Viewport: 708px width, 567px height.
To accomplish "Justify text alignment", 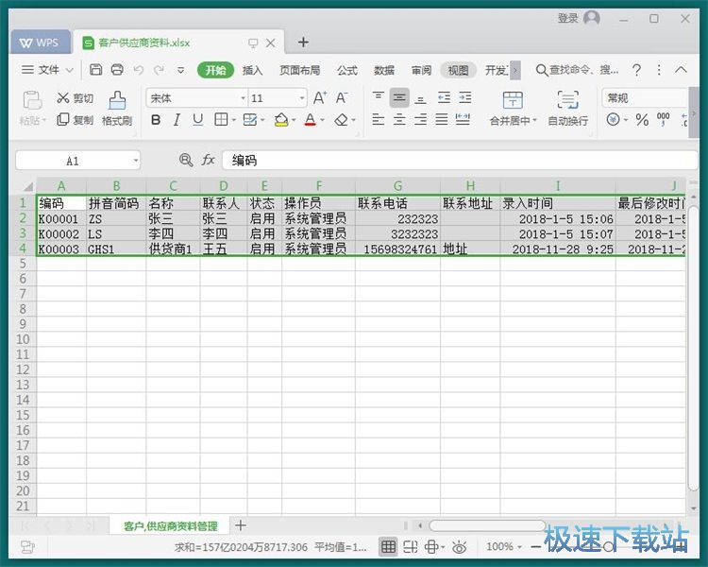I will point(442,120).
